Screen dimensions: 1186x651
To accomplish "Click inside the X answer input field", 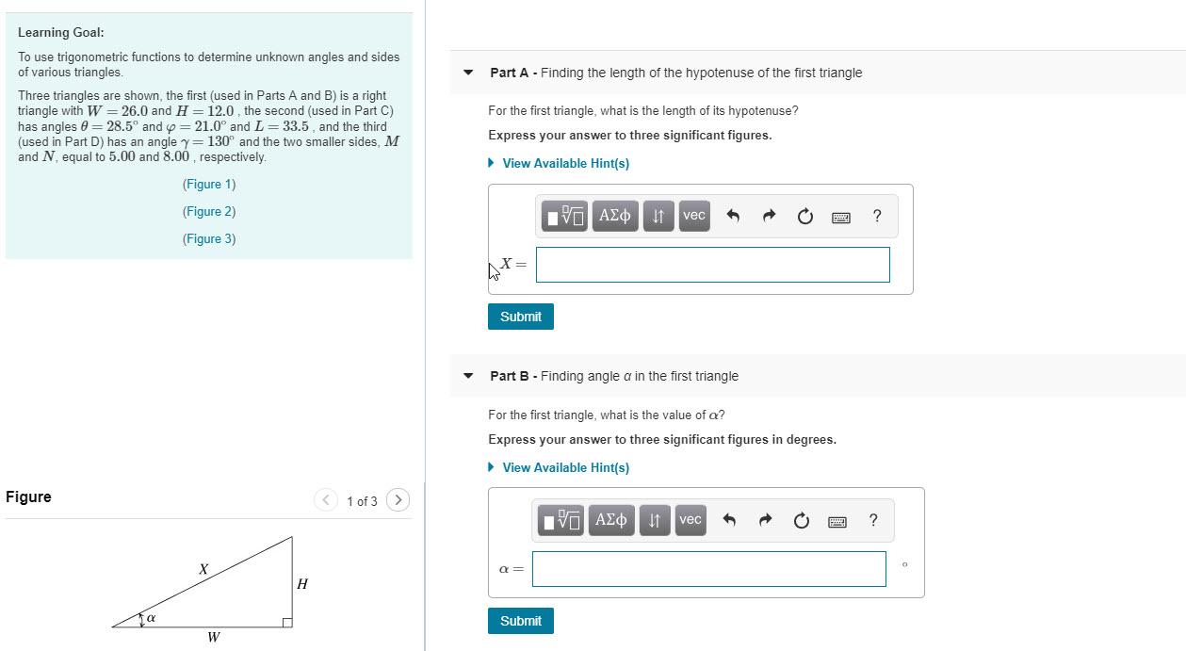I will tap(711, 265).
